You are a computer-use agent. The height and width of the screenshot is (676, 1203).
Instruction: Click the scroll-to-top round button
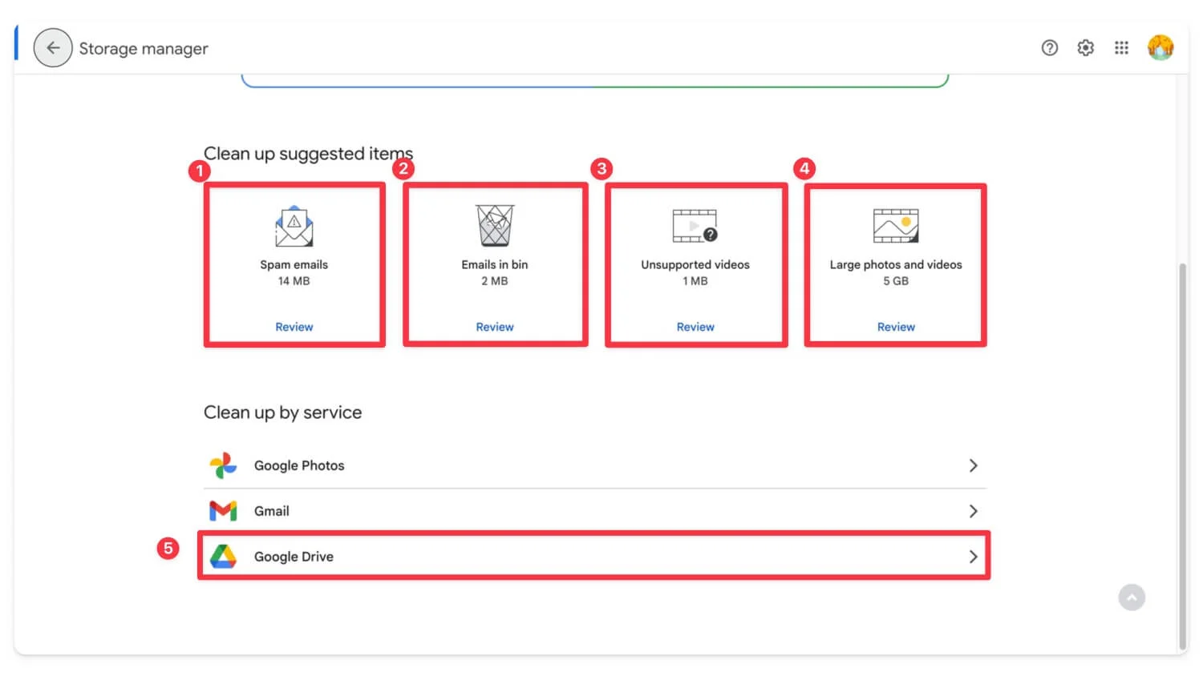(1132, 598)
